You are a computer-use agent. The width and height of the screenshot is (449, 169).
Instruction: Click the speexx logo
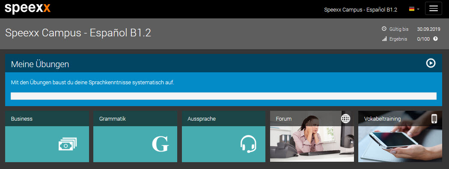[27, 8]
